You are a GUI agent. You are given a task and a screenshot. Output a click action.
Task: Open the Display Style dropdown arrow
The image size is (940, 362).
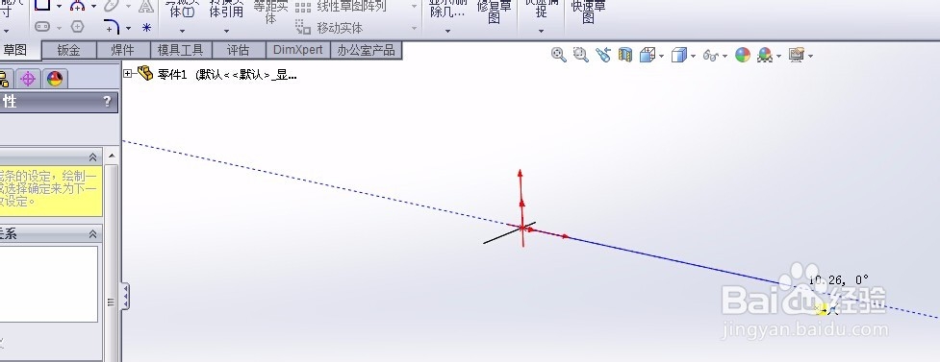[x=693, y=57]
